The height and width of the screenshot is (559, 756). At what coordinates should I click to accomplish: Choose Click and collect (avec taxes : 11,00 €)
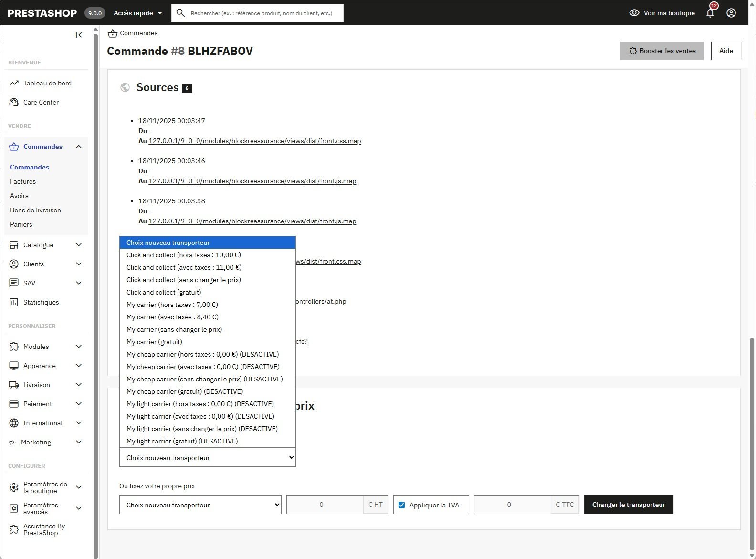click(208, 267)
